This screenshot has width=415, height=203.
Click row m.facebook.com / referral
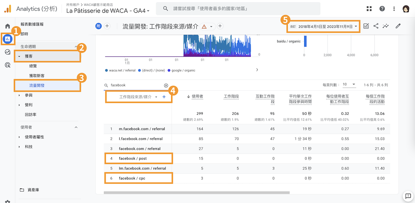[247, 129]
